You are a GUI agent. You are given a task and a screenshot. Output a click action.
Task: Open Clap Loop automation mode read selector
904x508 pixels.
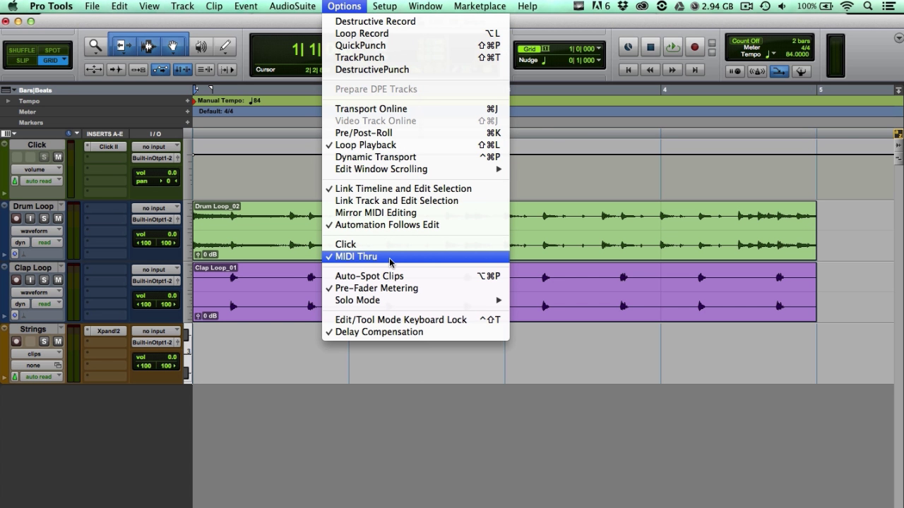coord(47,304)
